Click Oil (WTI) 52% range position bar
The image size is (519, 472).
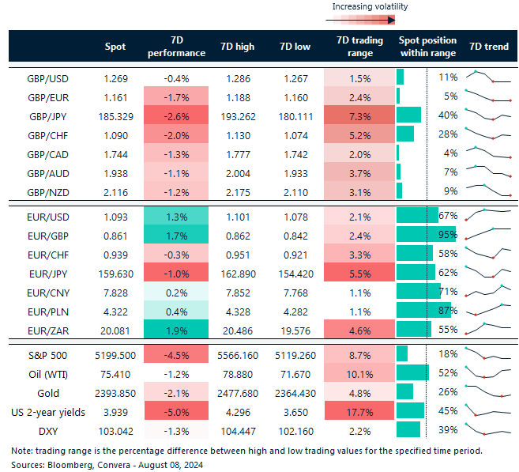tap(412, 372)
